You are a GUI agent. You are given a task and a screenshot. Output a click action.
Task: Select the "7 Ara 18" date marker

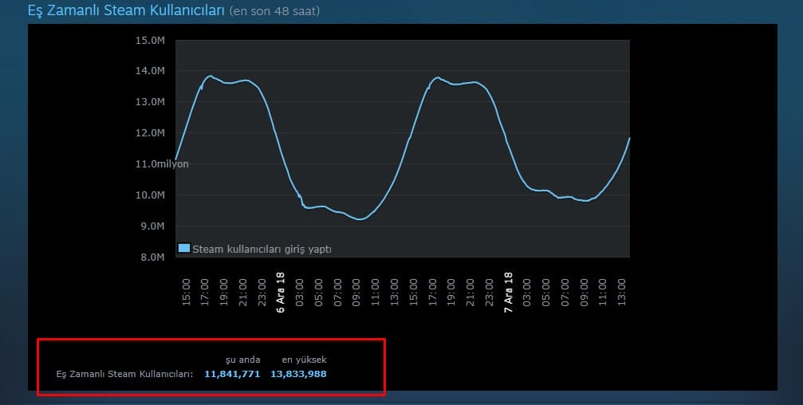(507, 292)
